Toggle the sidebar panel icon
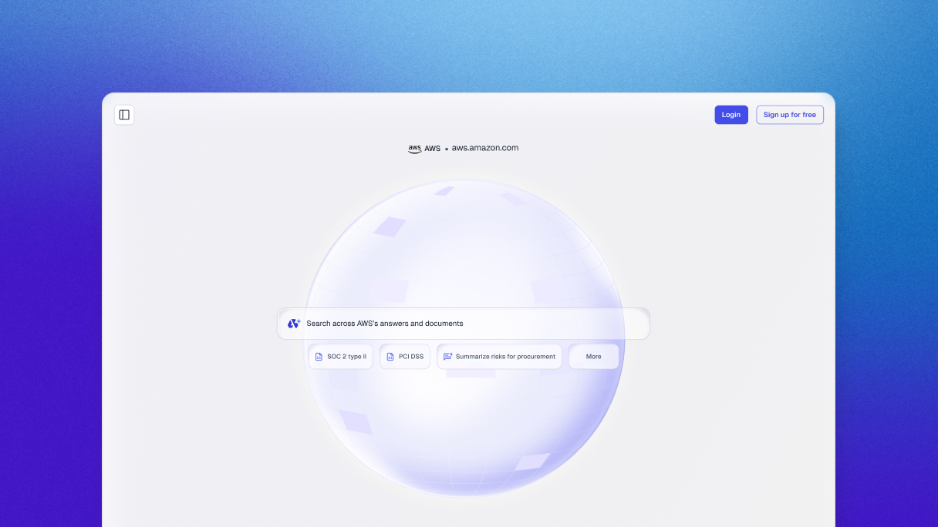The width and height of the screenshot is (938, 527). pyautogui.click(x=124, y=115)
